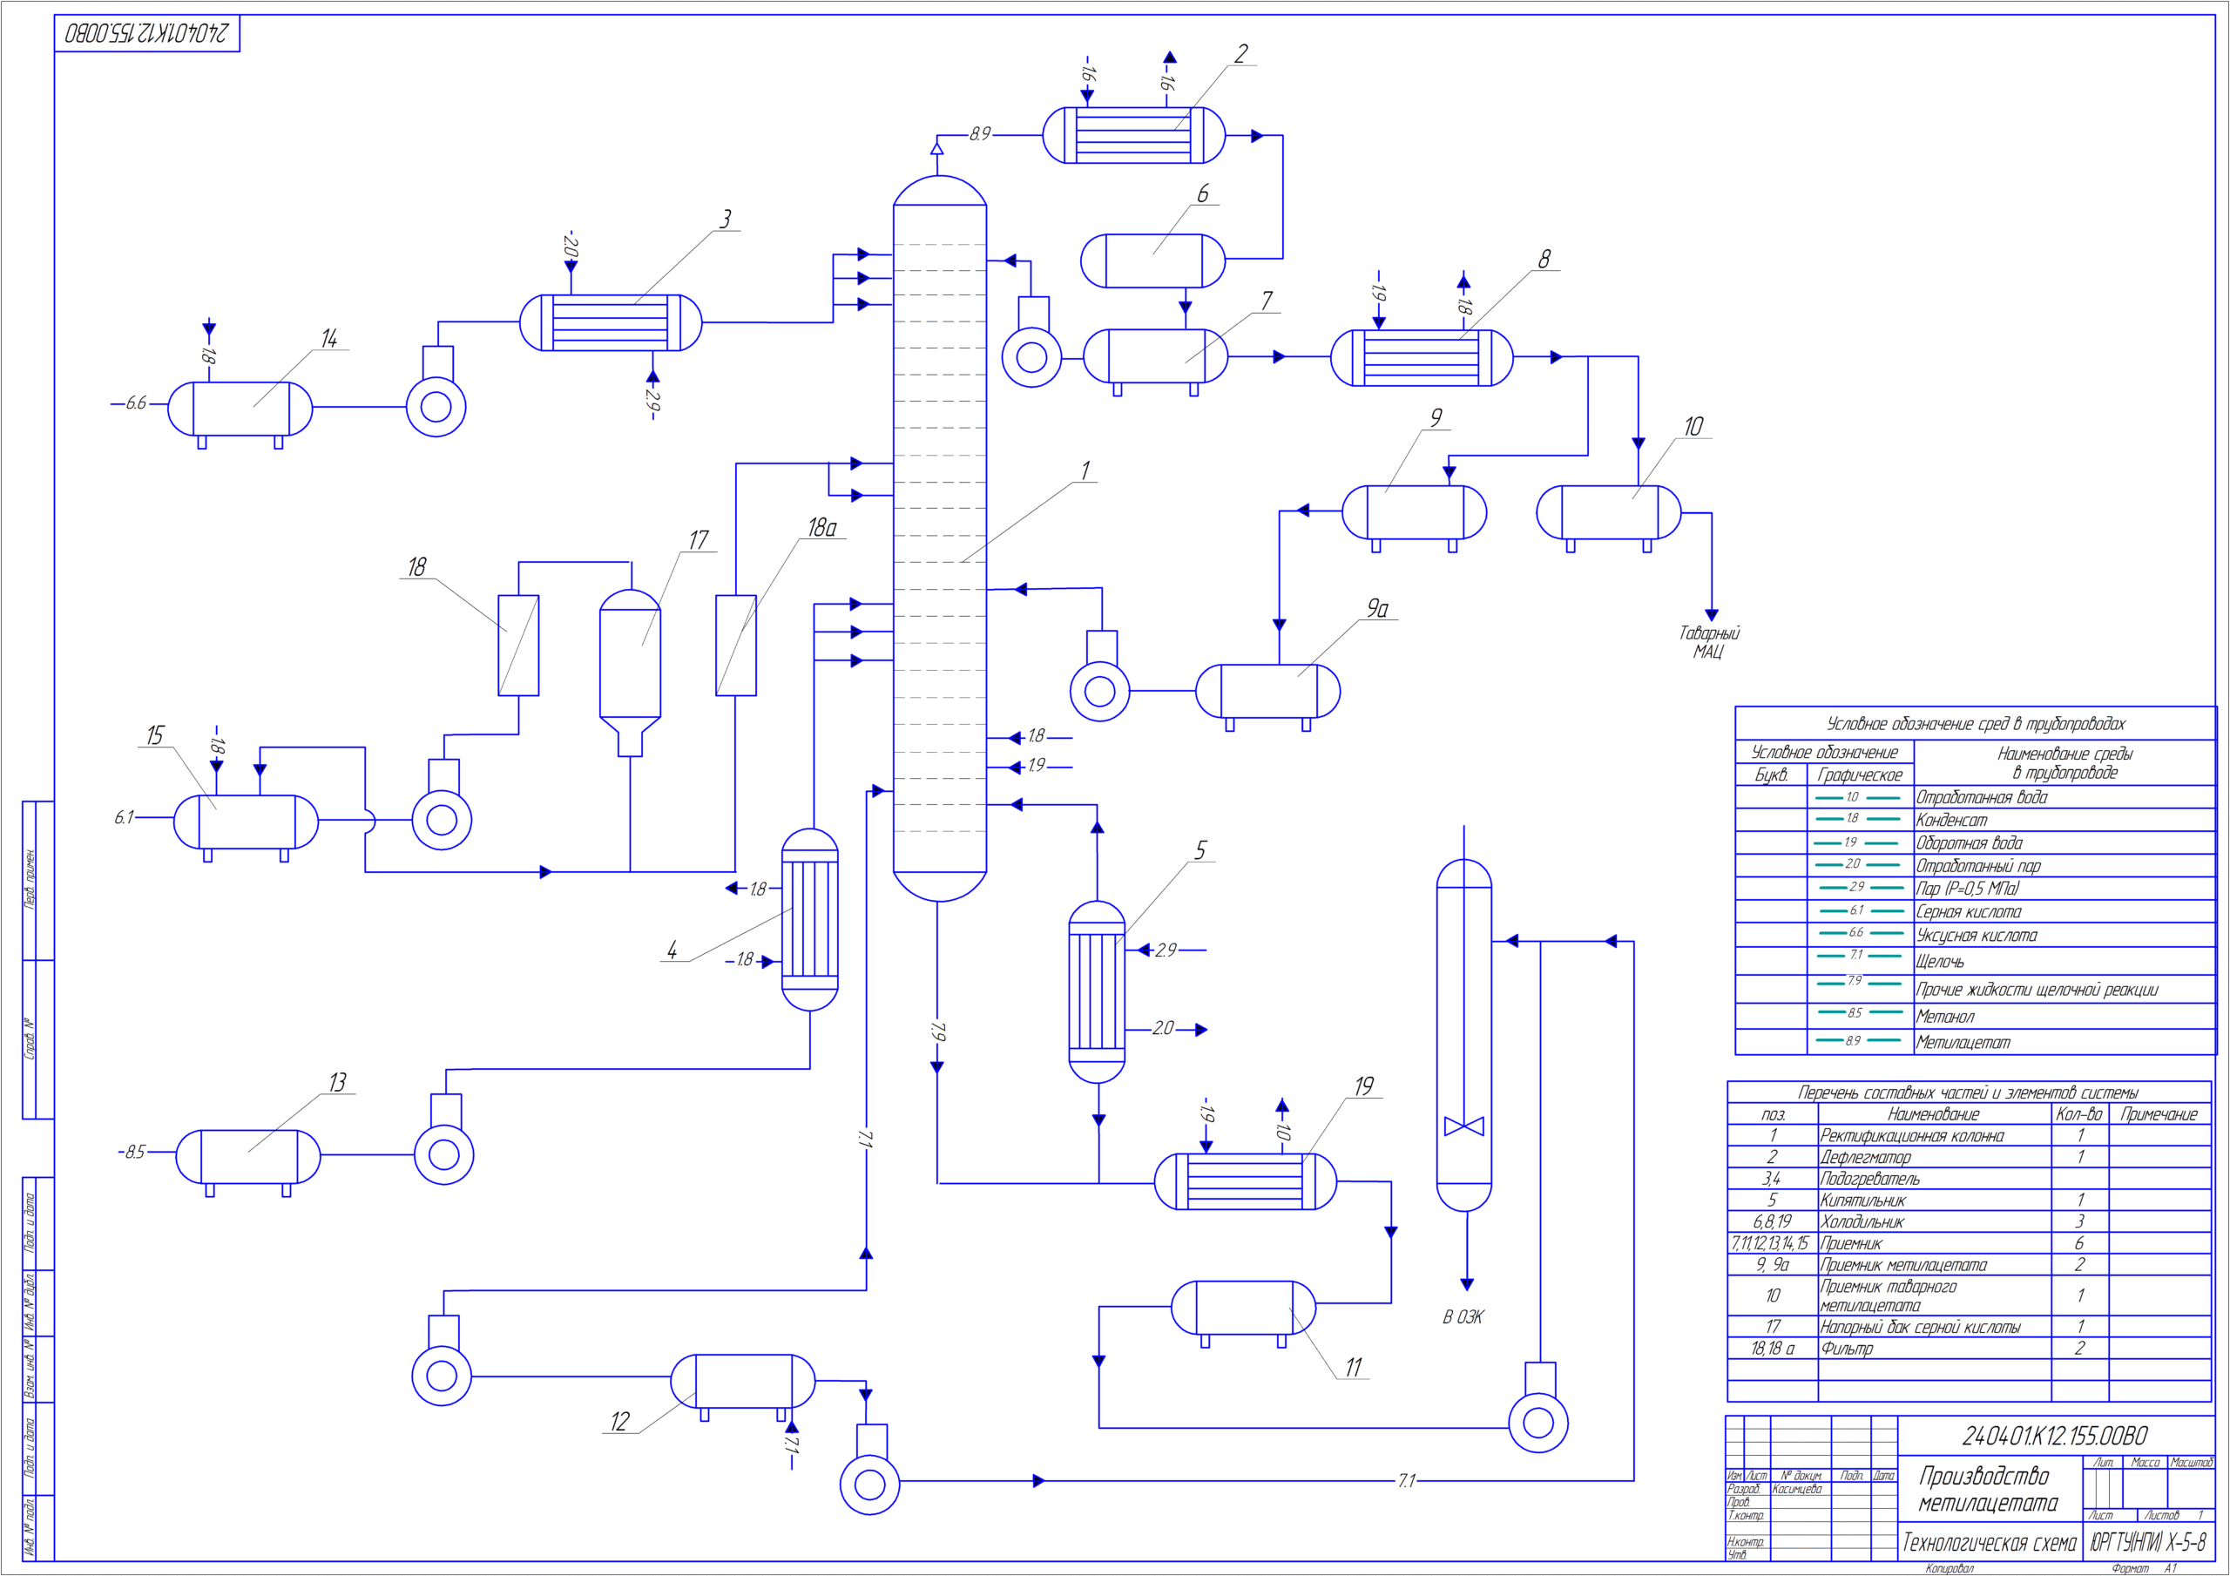This screenshot has width=2230, height=1576.
Task: Click legend entry "Конденсат"
Action: tap(1951, 820)
